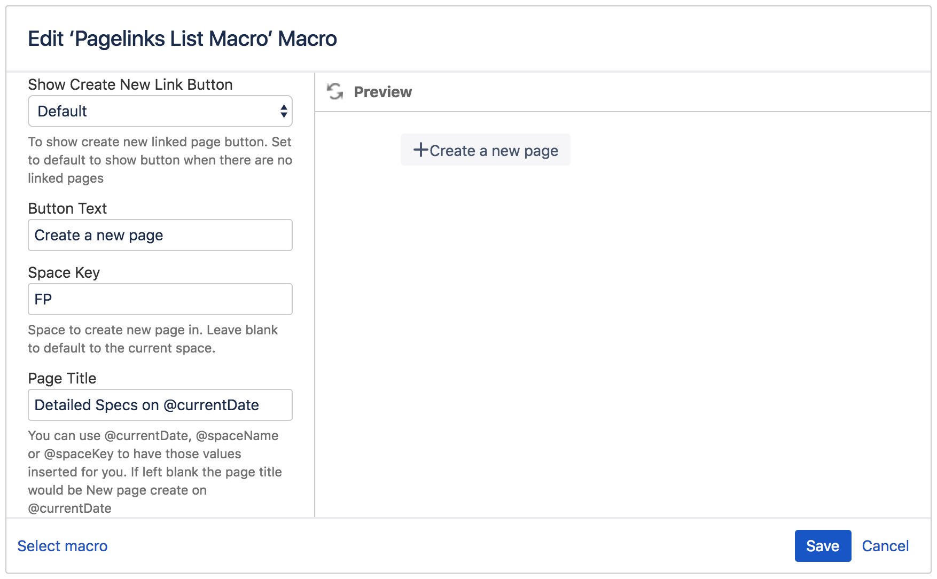
Task: Save the Pagelinks List Macro changes
Action: pos(823,546)
